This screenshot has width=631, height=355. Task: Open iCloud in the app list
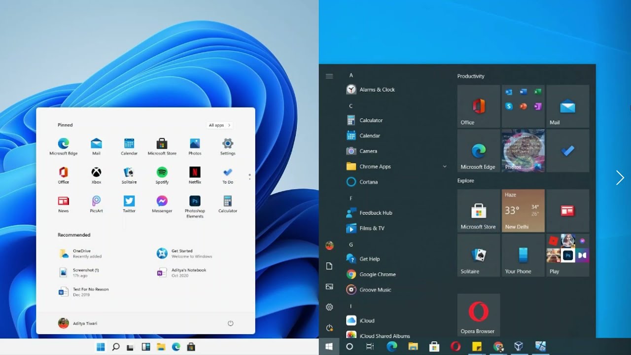point(360,320)
